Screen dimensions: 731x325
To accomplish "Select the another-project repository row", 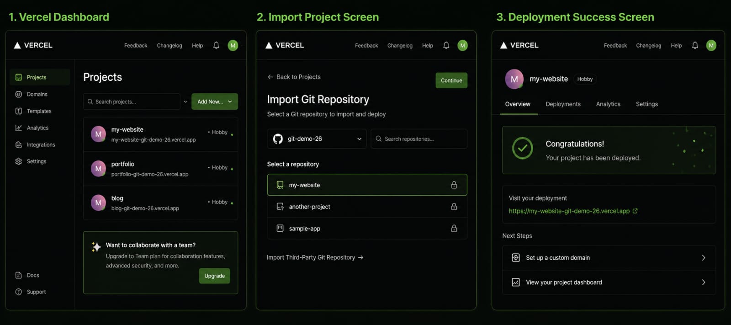I will click(x=367, y=207).
